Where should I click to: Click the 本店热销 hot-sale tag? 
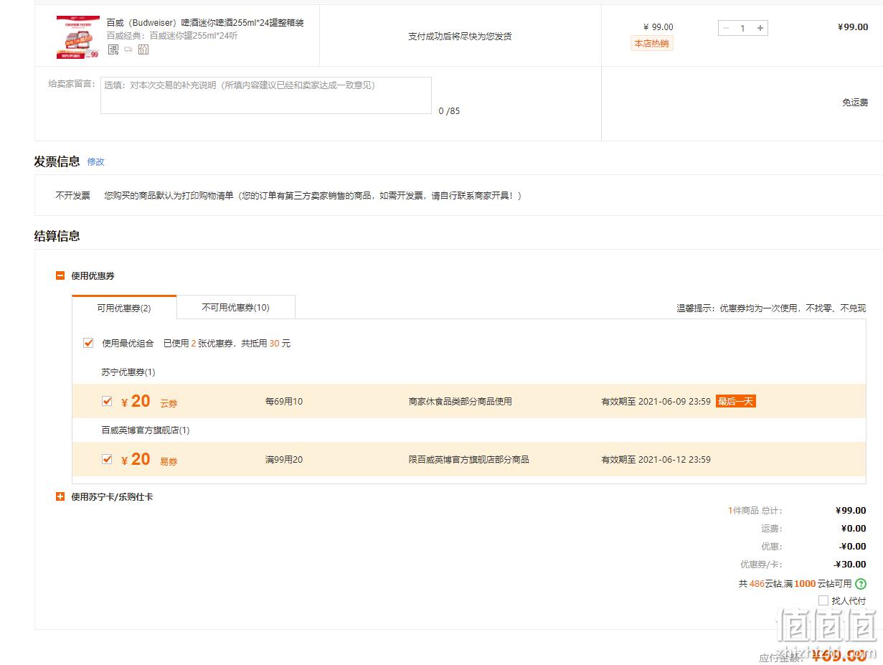point(651,44)
